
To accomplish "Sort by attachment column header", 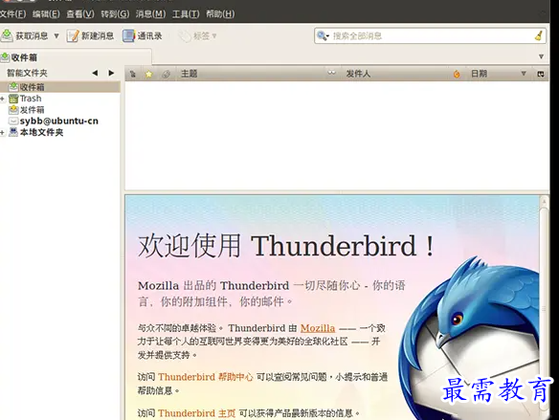I will [x=166, y=74].
